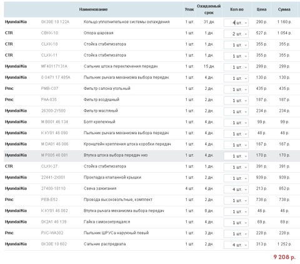Screen dimensions: 300x264
Task: Select part number CBKK-10
Action: coord(49,33)
